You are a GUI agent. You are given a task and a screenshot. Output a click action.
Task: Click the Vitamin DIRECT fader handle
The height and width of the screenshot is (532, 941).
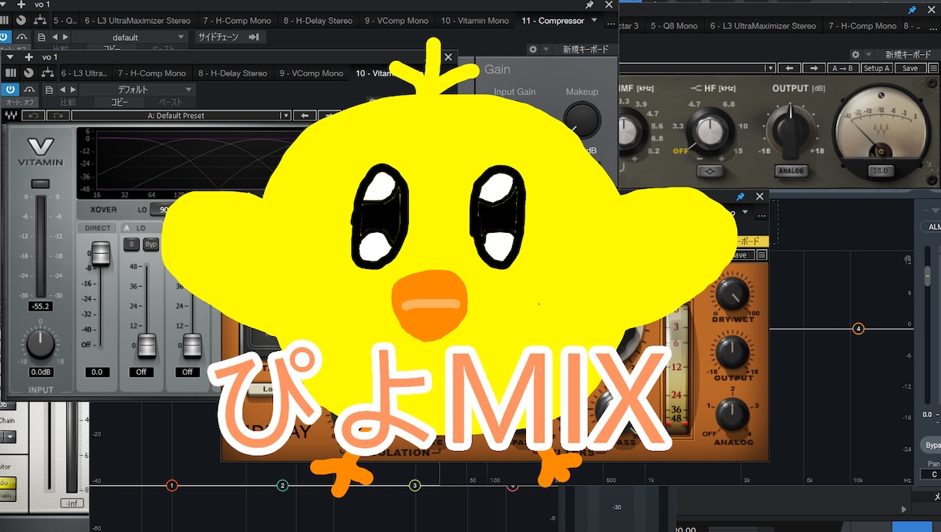pos(100,253)
